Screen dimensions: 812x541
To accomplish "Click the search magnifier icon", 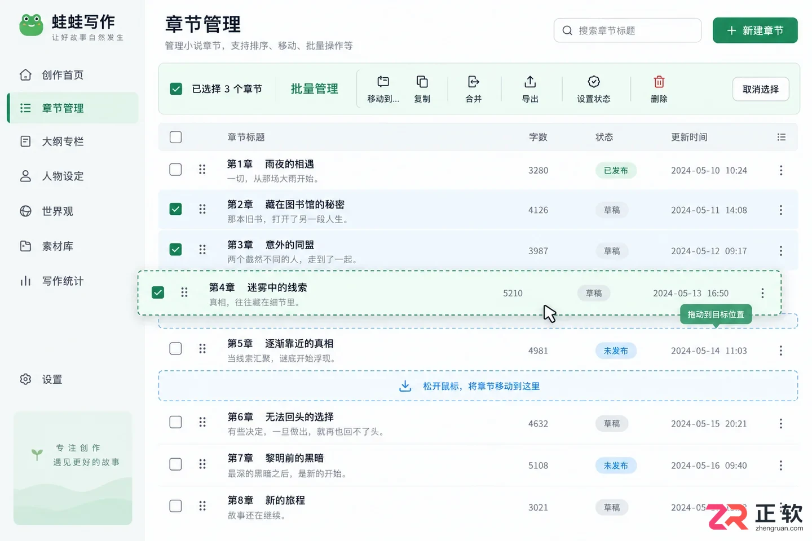I will click(x=567, y=30).
